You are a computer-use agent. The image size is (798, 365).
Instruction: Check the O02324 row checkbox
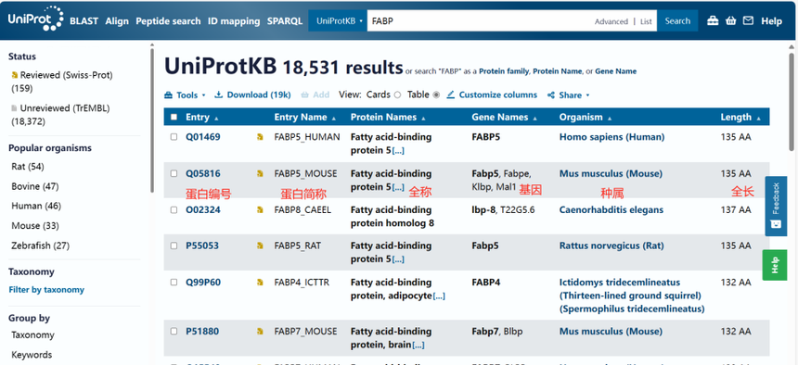click(x=174, y=210)
